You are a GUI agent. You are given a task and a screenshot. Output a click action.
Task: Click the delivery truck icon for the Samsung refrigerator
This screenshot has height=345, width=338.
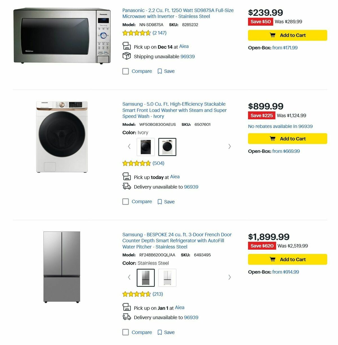(x=126, y=317)
